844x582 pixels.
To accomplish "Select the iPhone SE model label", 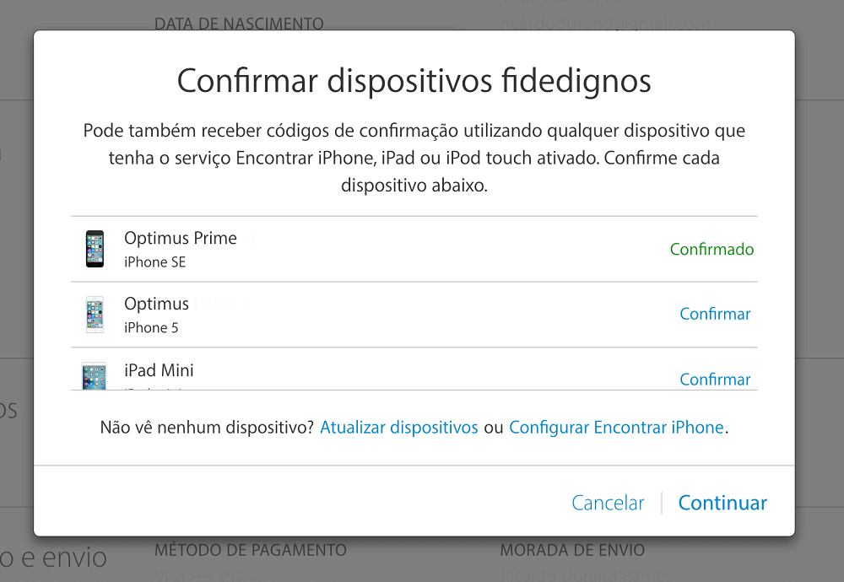I will coord(155,262).
